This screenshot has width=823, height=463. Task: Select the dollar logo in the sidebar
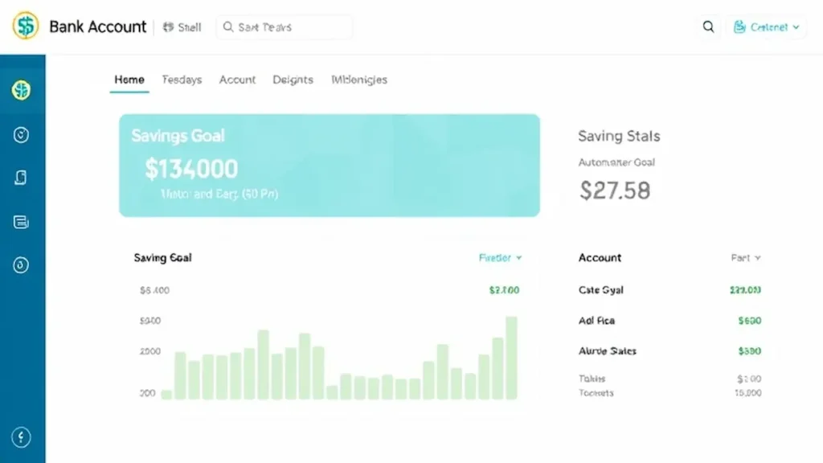pyautogui.click(x=20, y=88)
